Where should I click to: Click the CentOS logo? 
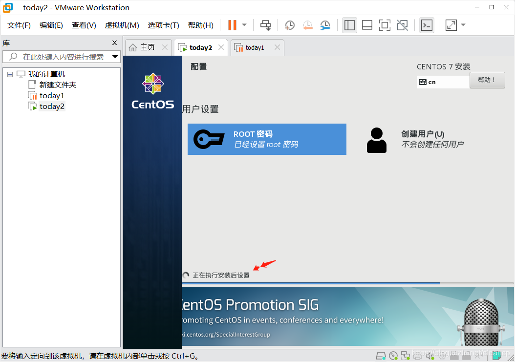[153, 91]
